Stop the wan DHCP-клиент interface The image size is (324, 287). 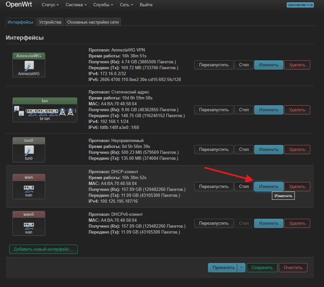244,187
